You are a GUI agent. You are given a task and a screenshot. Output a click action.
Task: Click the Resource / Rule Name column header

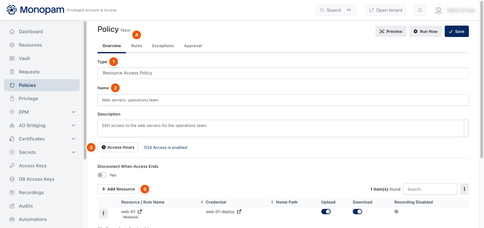(x=143, y=202)
